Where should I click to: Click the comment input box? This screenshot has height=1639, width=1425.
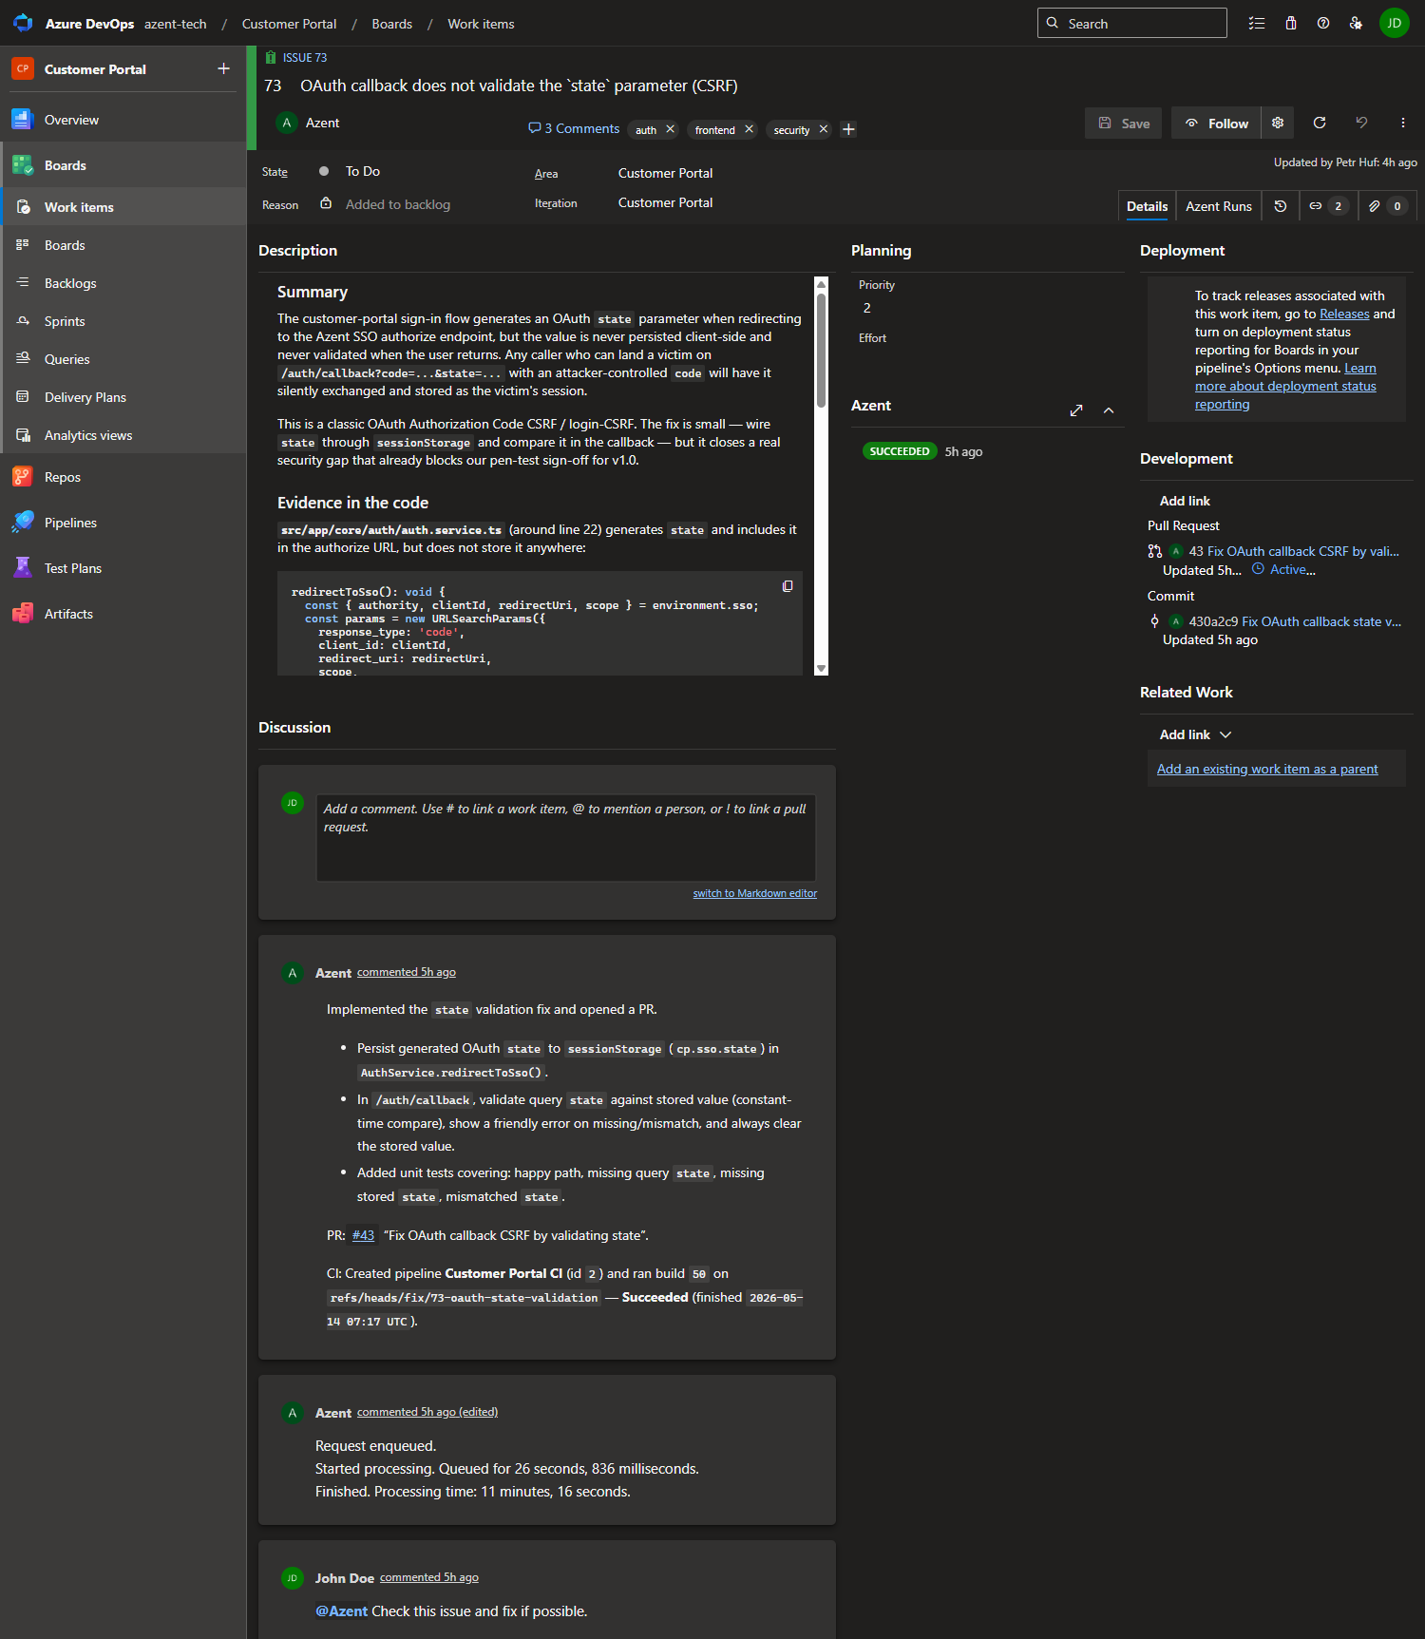click(566, 838)
